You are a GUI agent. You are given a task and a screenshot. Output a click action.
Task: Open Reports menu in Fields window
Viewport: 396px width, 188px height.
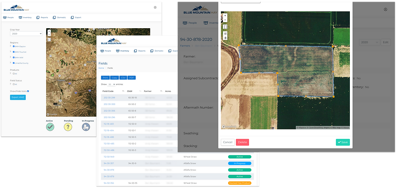(140, 51)
